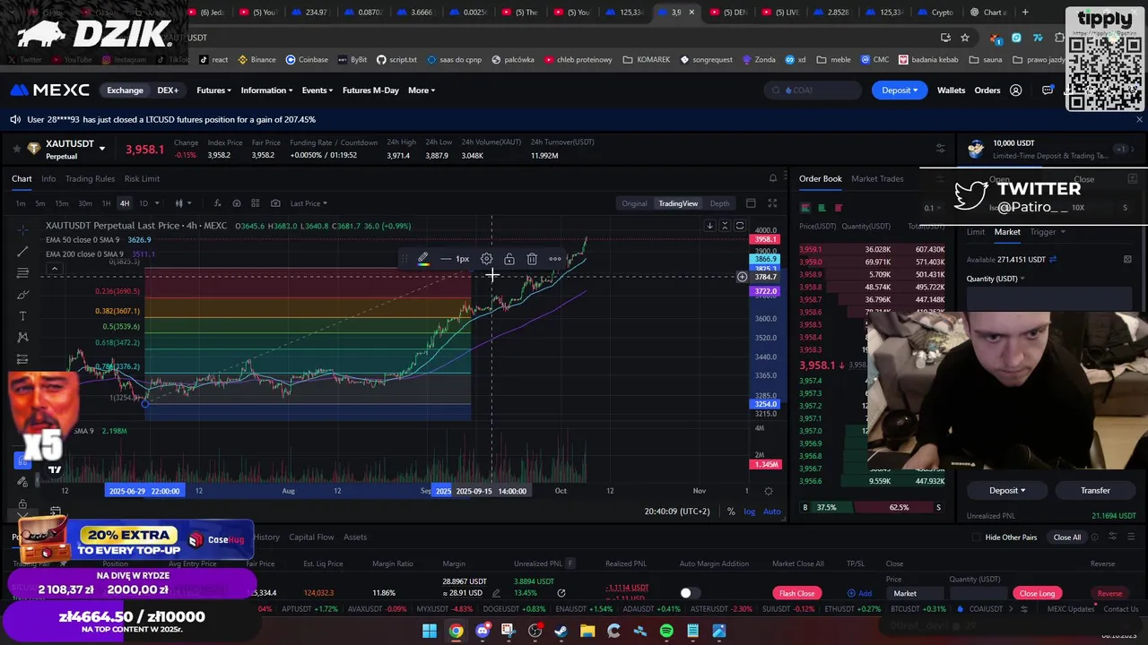Click the Flash Close button
The height and width of the screenshot is (645, 1148).
(796, 593)
